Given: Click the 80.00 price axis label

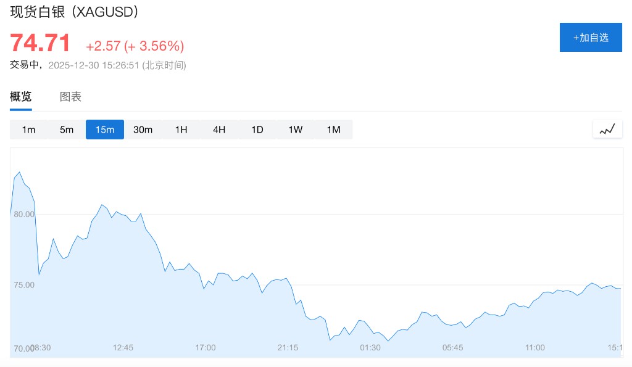Looking at the screenshot, I should click(25, 214).
